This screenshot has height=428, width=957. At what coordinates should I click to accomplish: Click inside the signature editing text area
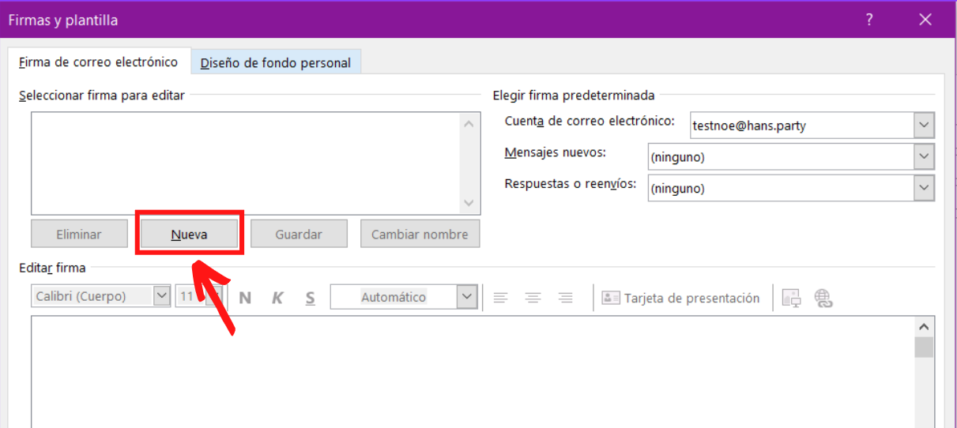point(472,371)
